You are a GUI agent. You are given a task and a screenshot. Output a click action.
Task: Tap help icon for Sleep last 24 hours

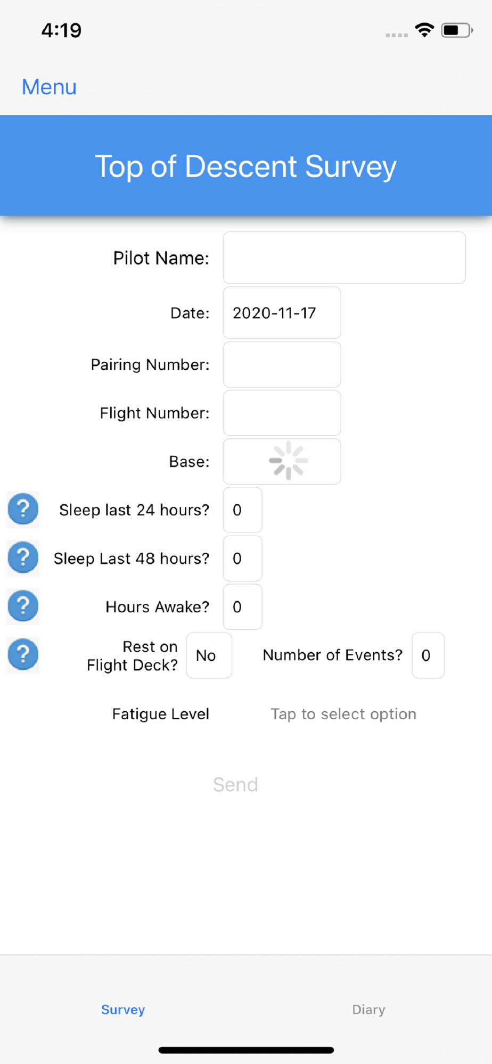[x=23, y=509]
